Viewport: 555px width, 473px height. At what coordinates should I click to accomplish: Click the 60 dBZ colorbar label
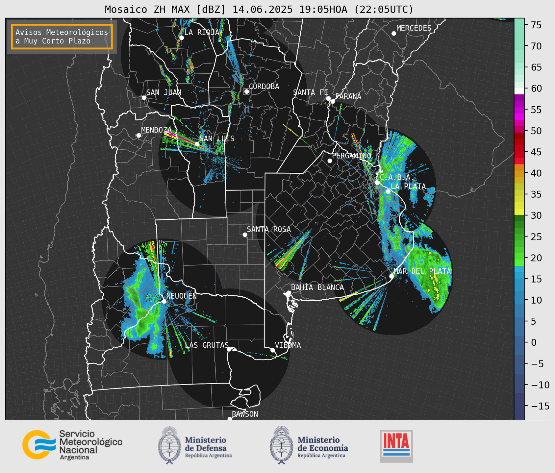536,88
